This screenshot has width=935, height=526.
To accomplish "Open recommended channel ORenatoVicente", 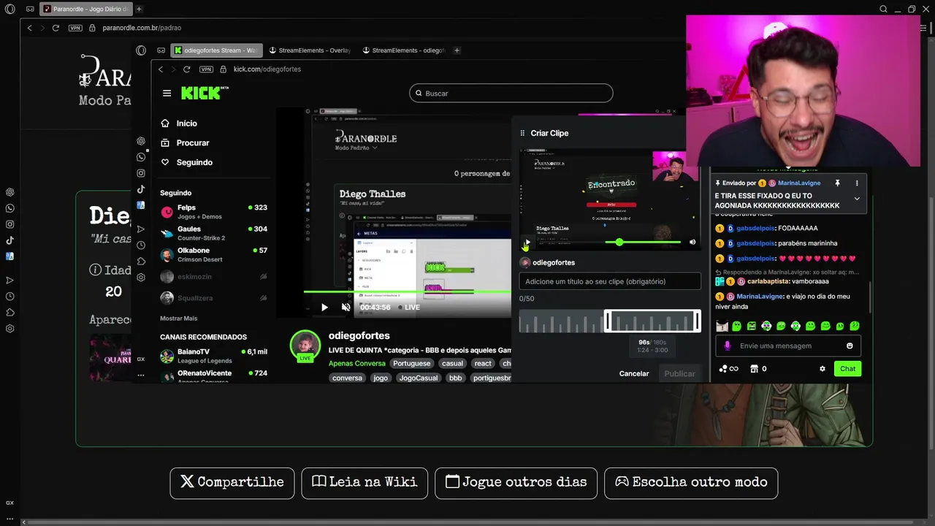I will 213,376.
